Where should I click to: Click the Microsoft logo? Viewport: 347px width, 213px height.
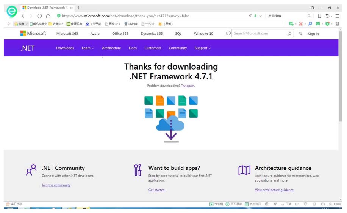(x=33, y=33)
